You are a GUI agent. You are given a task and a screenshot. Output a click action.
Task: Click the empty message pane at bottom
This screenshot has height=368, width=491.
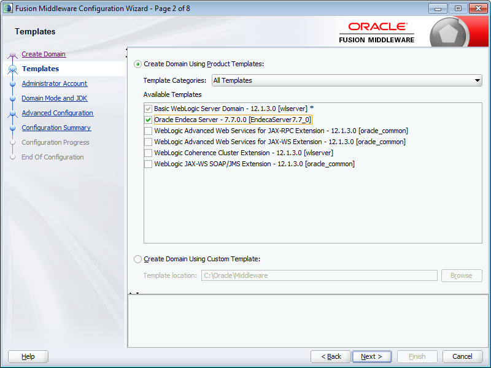pyautogui.click(x=308, y=321)
